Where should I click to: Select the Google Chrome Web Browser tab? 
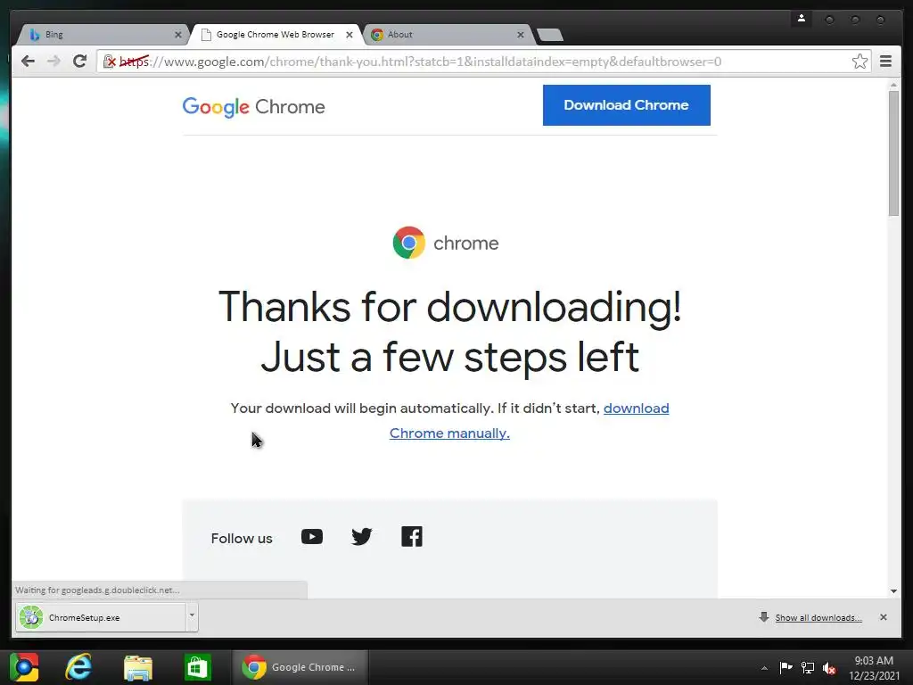[276, 35]
